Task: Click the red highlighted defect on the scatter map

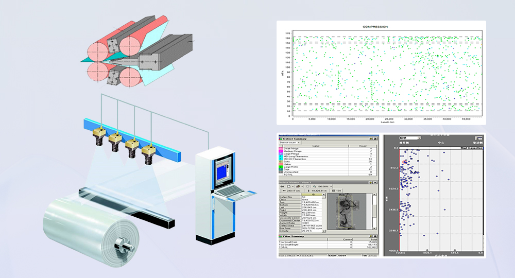Action: click(404, 162)
